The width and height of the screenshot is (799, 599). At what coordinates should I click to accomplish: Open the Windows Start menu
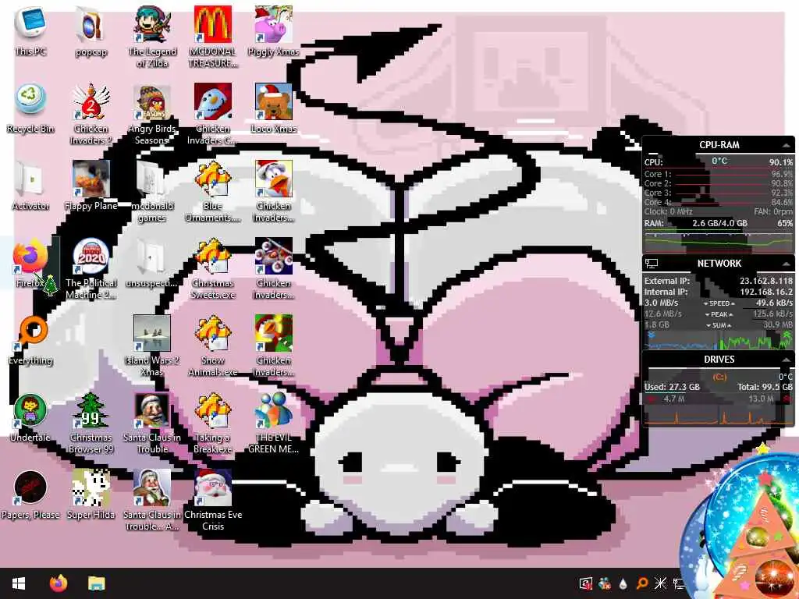click(x=19, y=583)
